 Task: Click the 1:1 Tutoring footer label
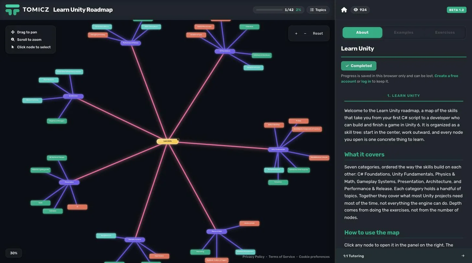pos(353,256)
